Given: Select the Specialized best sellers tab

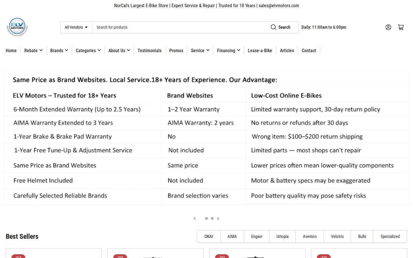Looking at the screenshot, I should pyautogui.click(x=390, y=236).
